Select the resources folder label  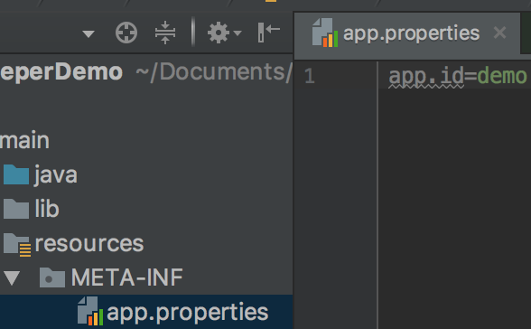pos(89,244)
